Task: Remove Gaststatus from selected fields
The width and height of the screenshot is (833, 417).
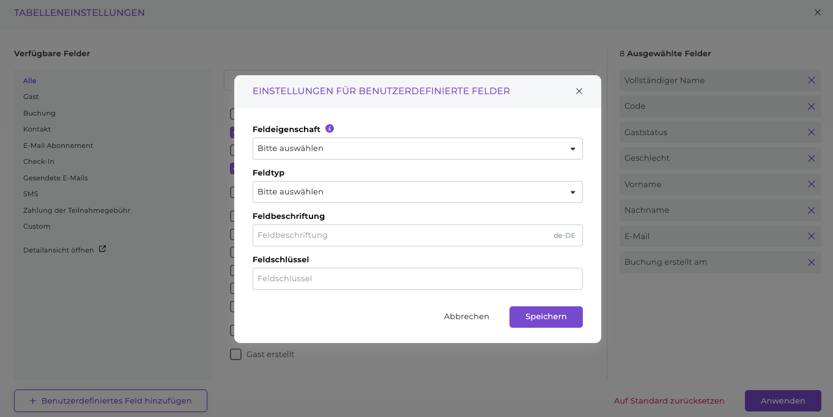Action: [811, 133]
